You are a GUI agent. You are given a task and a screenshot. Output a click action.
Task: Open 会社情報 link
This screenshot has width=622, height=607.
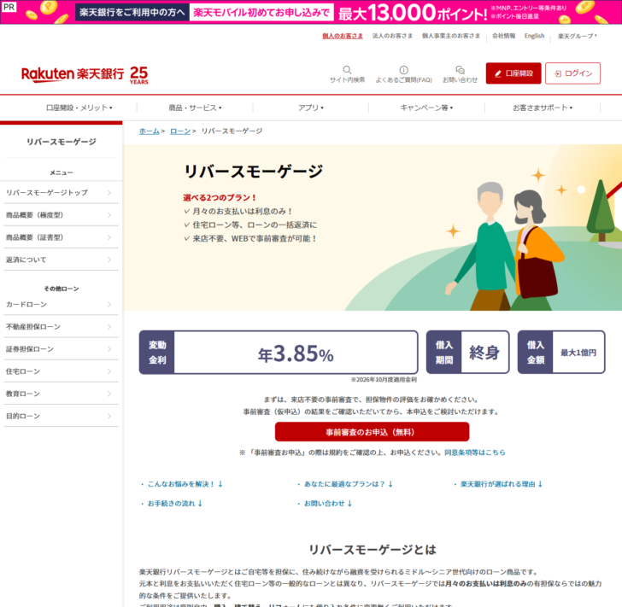[x=504, y=36]
